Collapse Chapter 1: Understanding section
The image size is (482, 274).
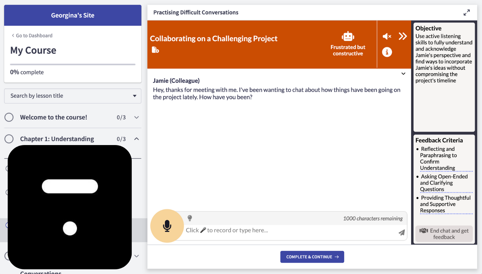[136, 139]
